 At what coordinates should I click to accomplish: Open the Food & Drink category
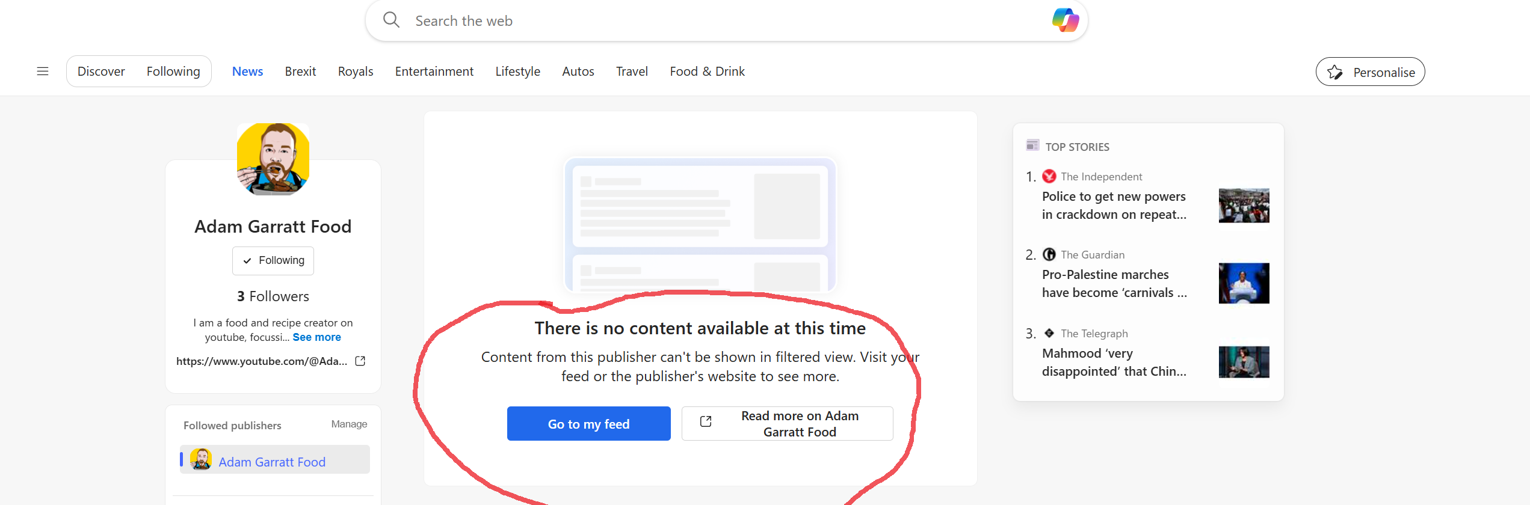pos(708,72)
